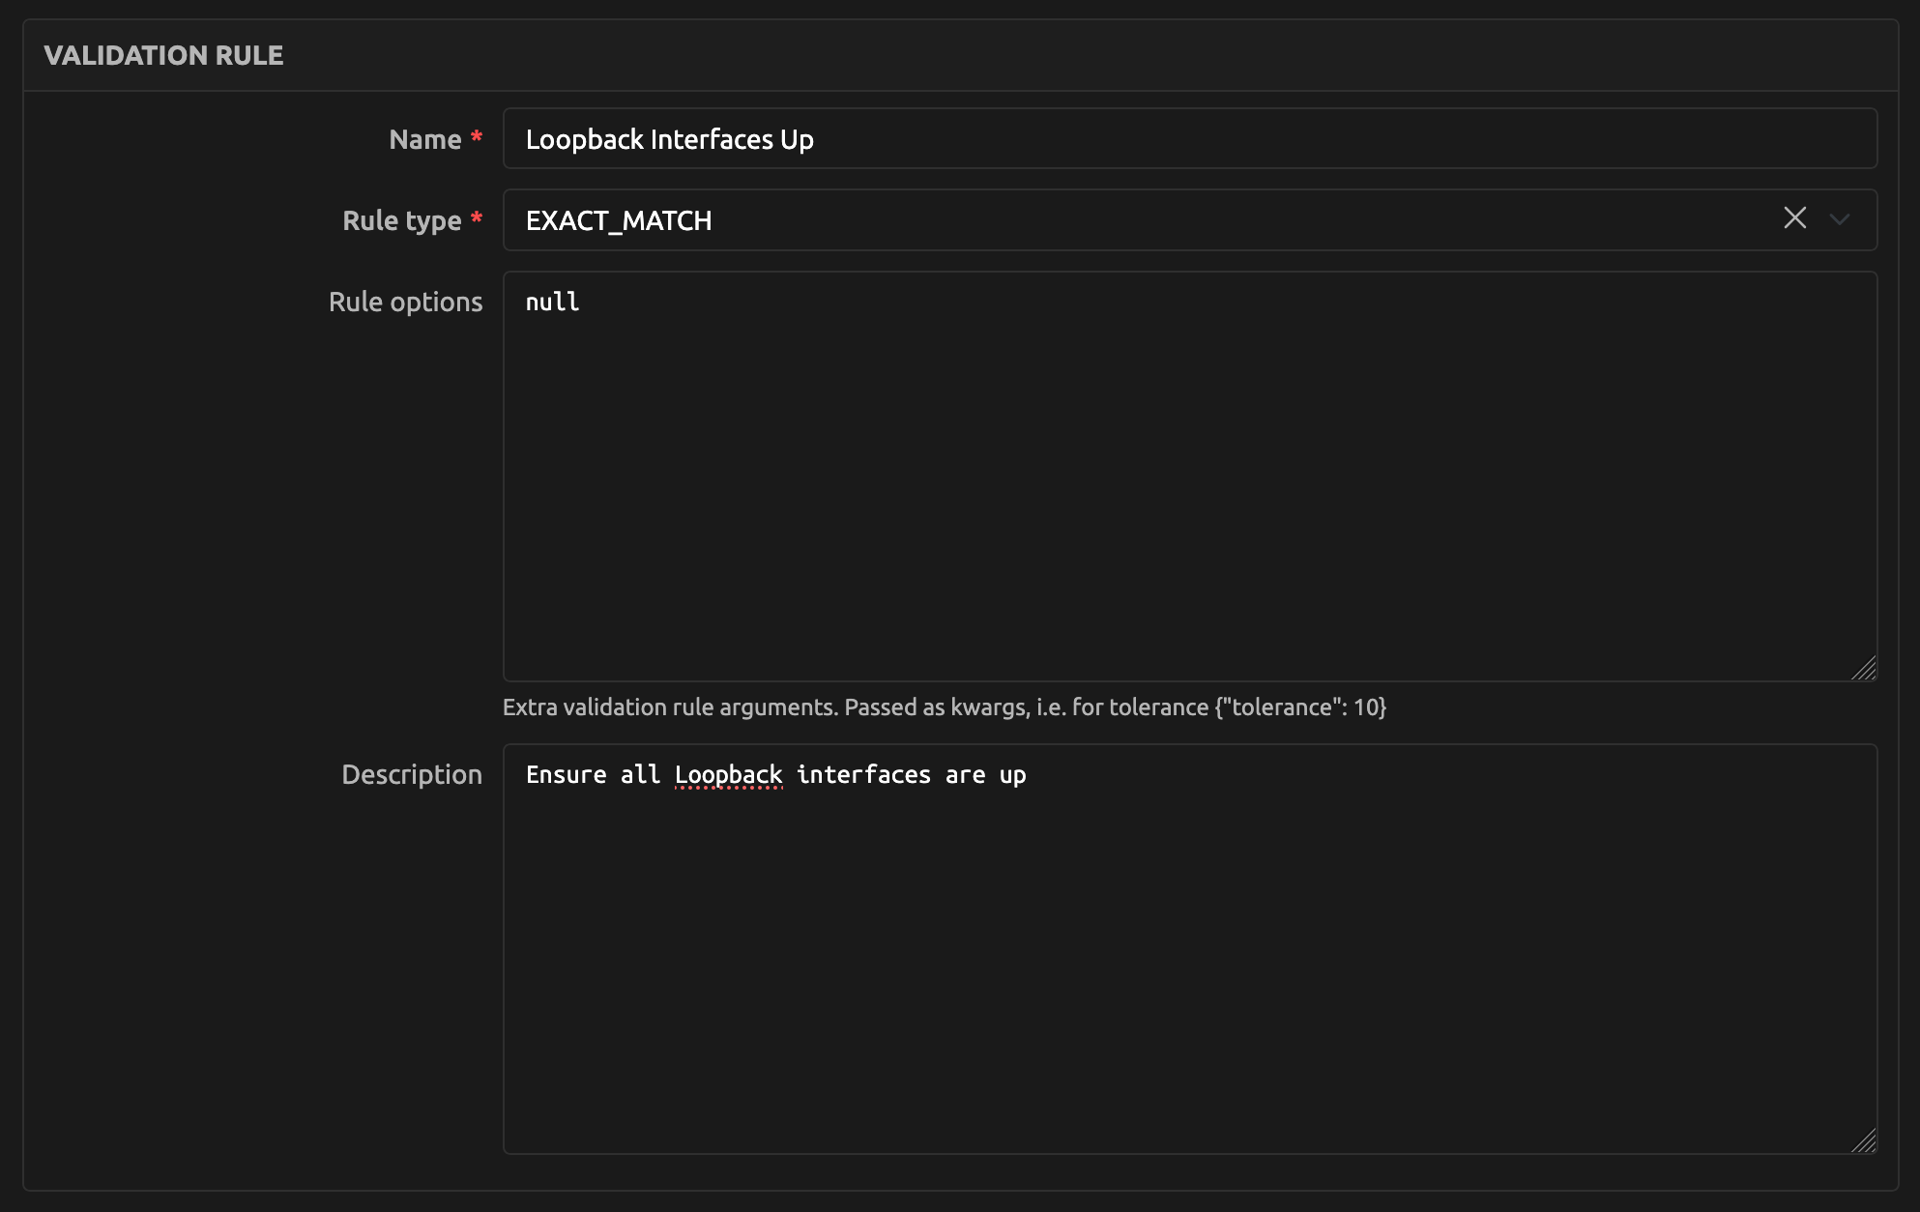Click the Rule options field label
The width and height of the screenshot is (1920, 1212).
(x=405, y=302)
